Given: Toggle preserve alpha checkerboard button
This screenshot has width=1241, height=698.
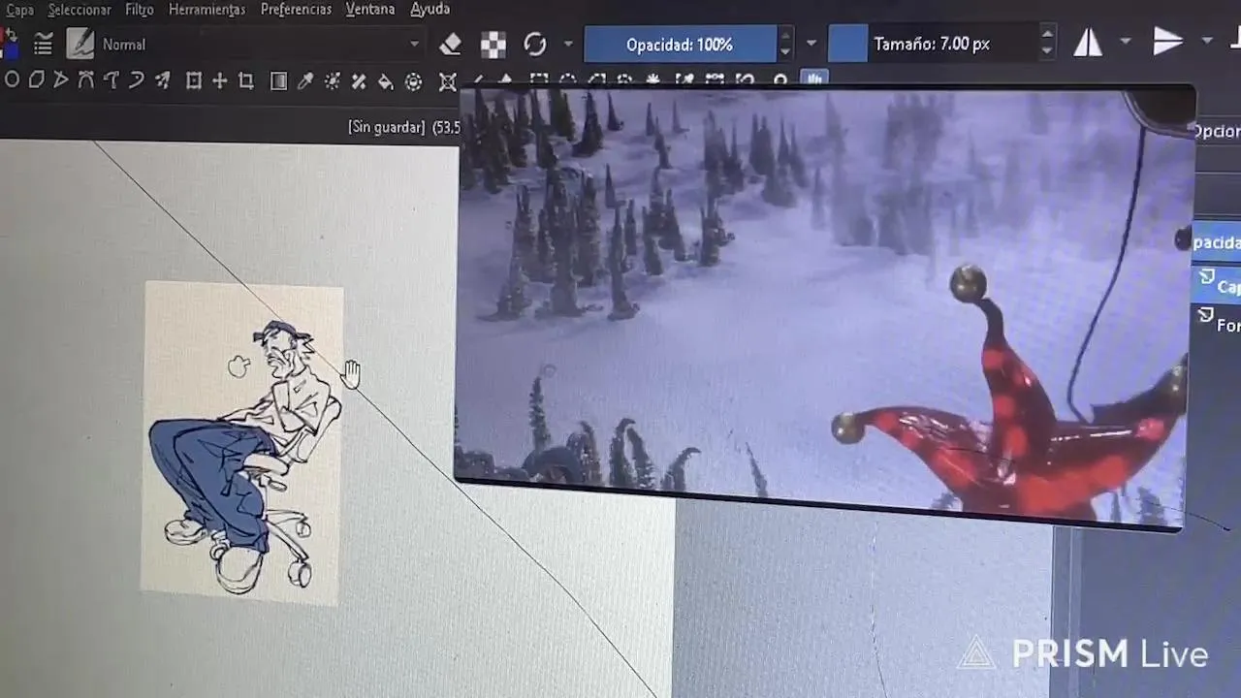Looking at the screenshot, I should (493, 45).
